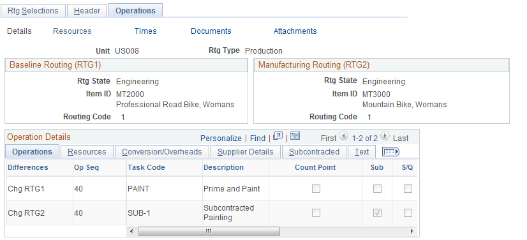Toggle Count Point checkbox for SUB-1 row
The image size is (527, 240).
[x=316, y=213]
